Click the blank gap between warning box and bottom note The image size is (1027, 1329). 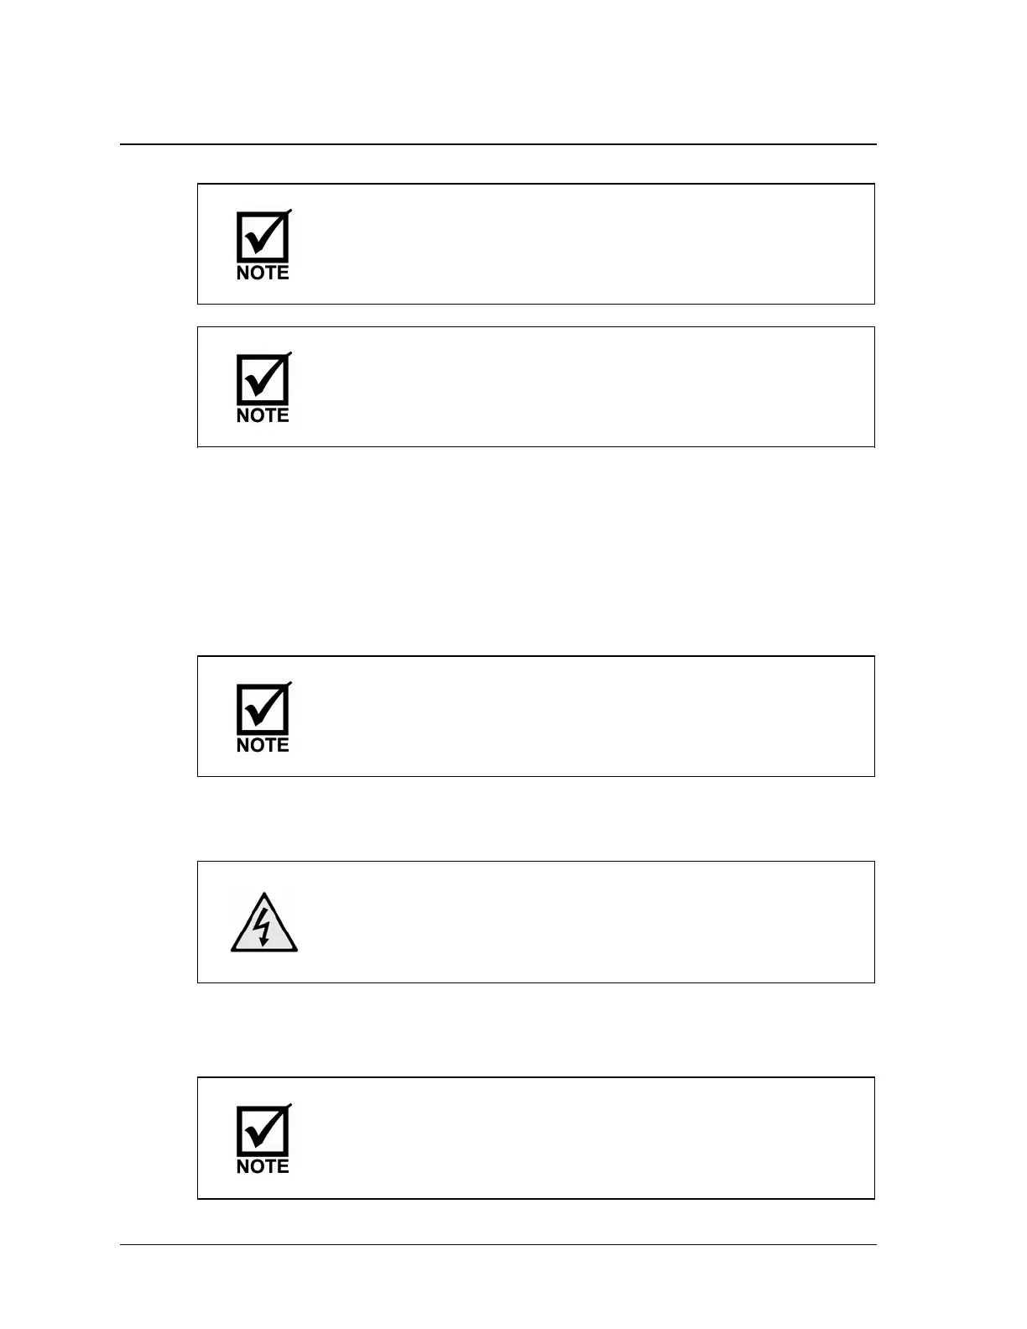(536, 1030)
